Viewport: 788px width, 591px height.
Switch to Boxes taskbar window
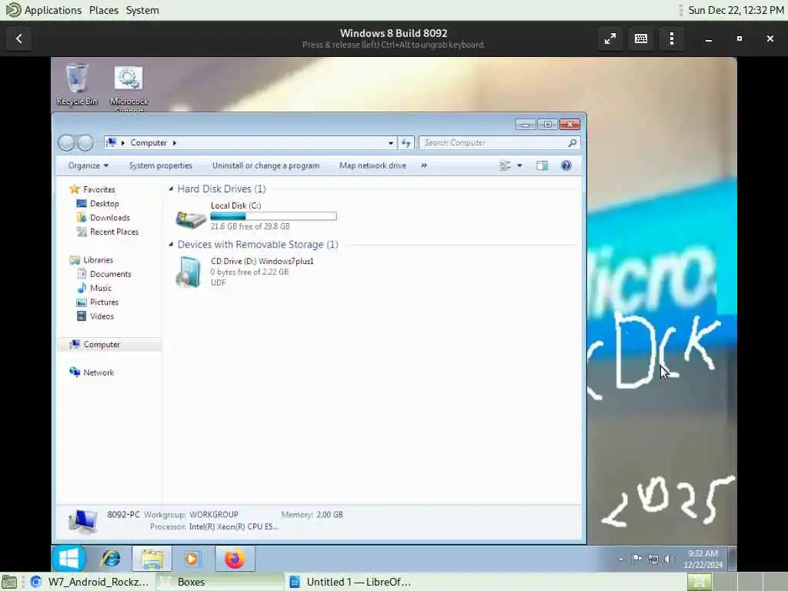click(220, 582)
